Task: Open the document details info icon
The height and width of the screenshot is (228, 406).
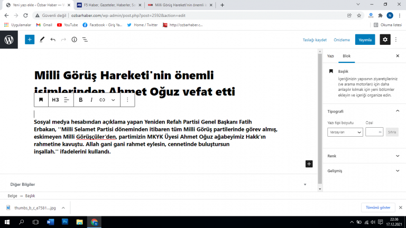Action: (74, 40)
